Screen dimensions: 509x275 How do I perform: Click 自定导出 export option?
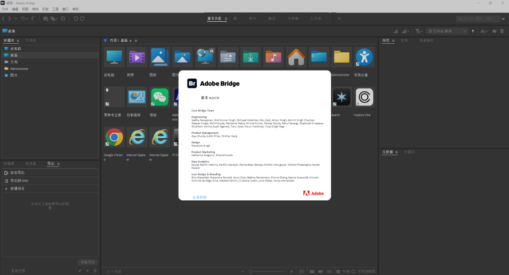click(x=50, y=173)
